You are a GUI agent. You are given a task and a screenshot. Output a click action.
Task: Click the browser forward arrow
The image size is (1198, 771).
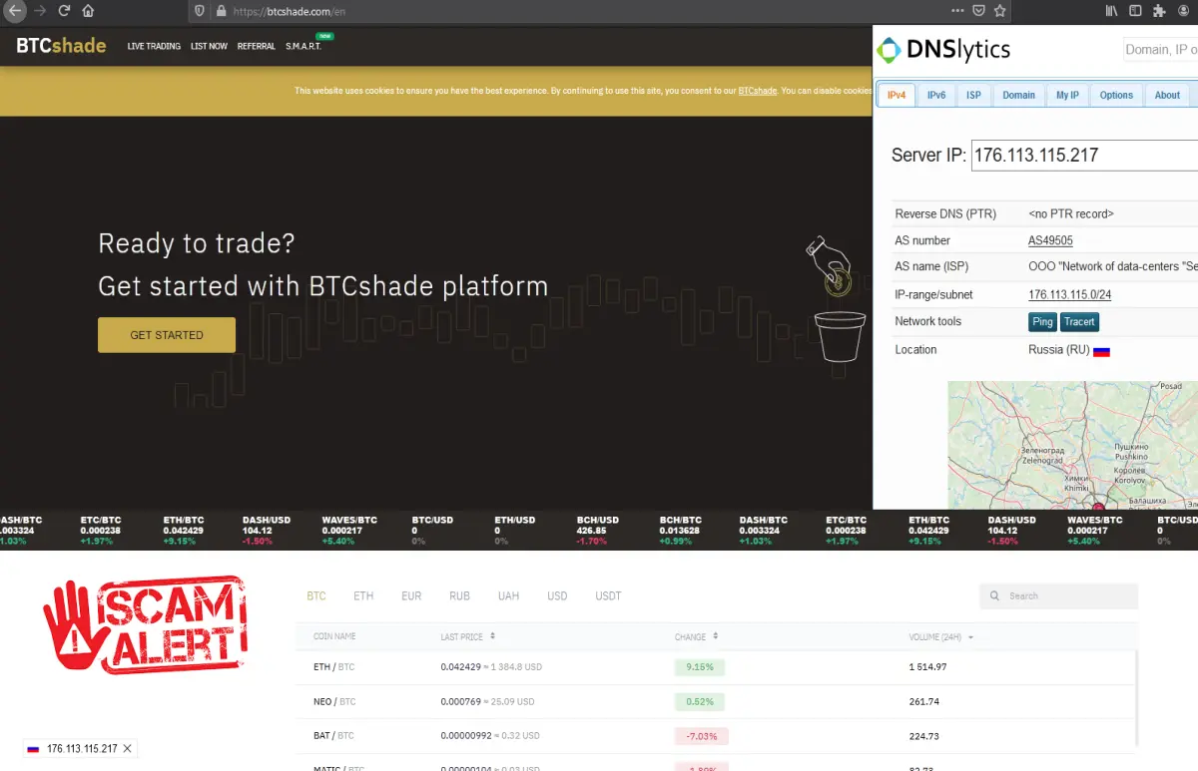(x=40, y=11)
